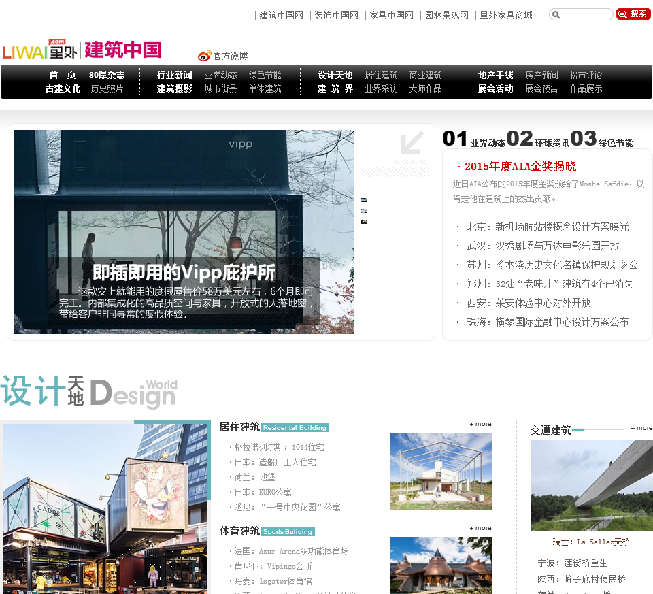Open 单体建筑 navigation item
This screenshot has height=594, width=653.
pos(265,88)
